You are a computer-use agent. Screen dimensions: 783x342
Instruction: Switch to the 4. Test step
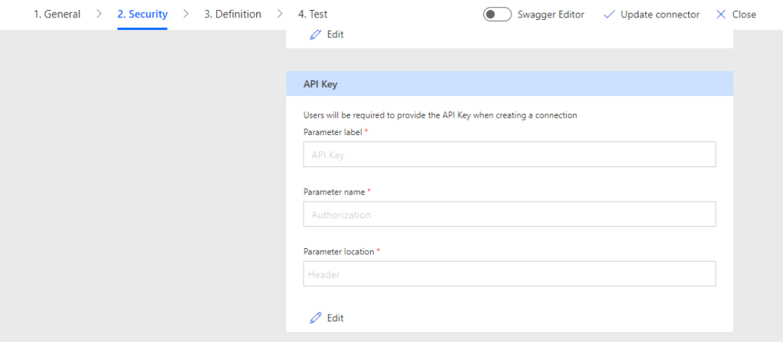313,15
